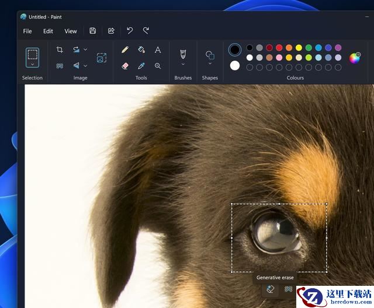Image resolution: width=374 pixels, height=308 pixels.
Task: Select the Eraser tool
Action: tap(125, 66)
